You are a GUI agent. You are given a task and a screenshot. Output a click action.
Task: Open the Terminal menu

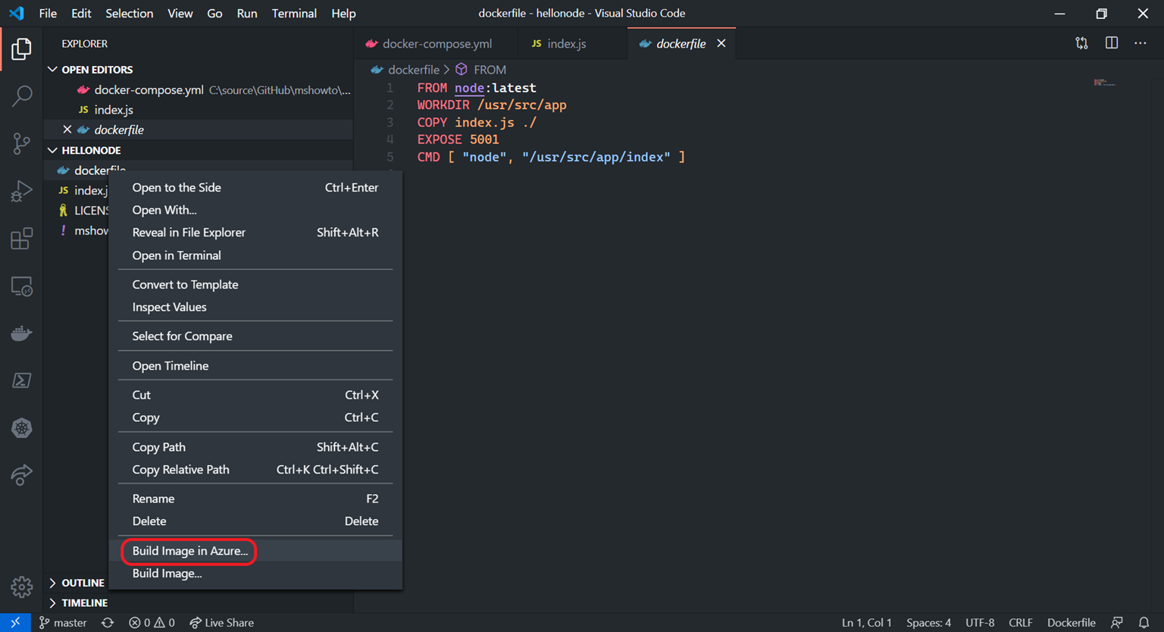[x=294, y=13]
